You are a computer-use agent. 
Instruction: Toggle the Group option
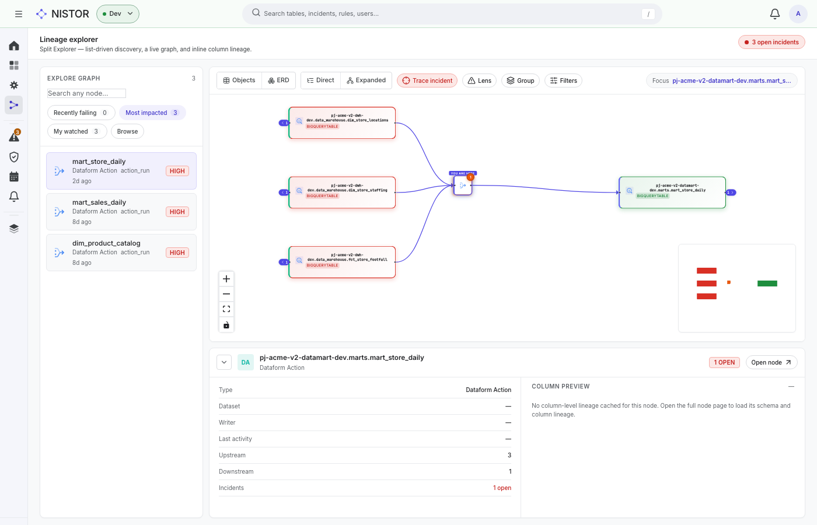[521, 80]
